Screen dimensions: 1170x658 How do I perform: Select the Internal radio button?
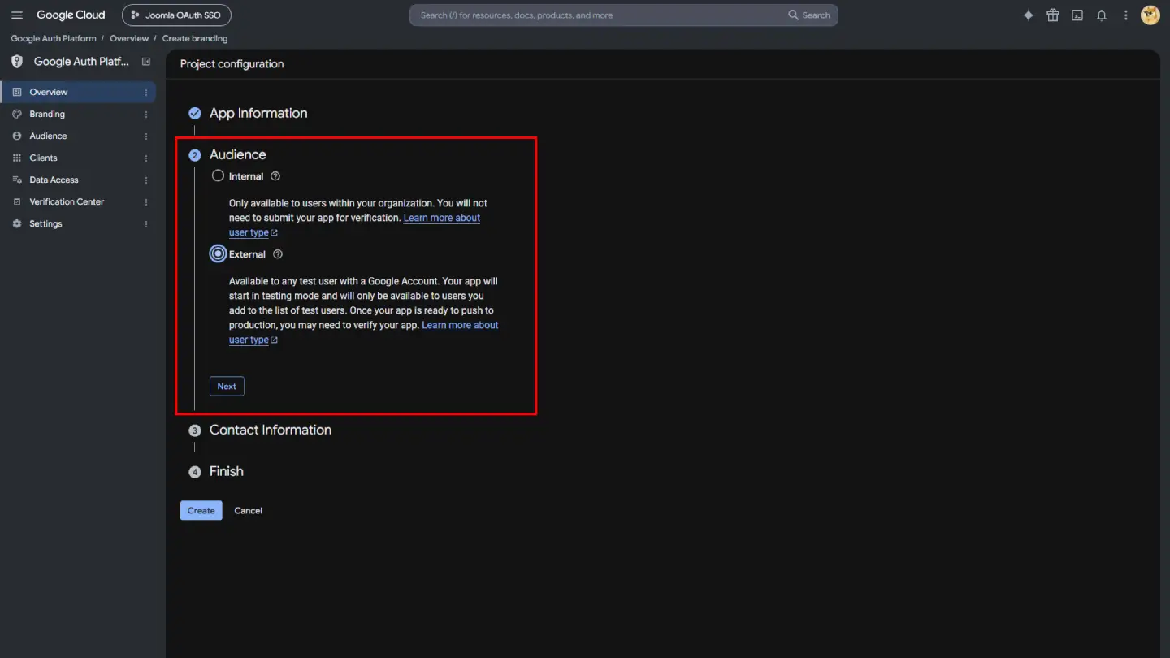coord(218,175)
